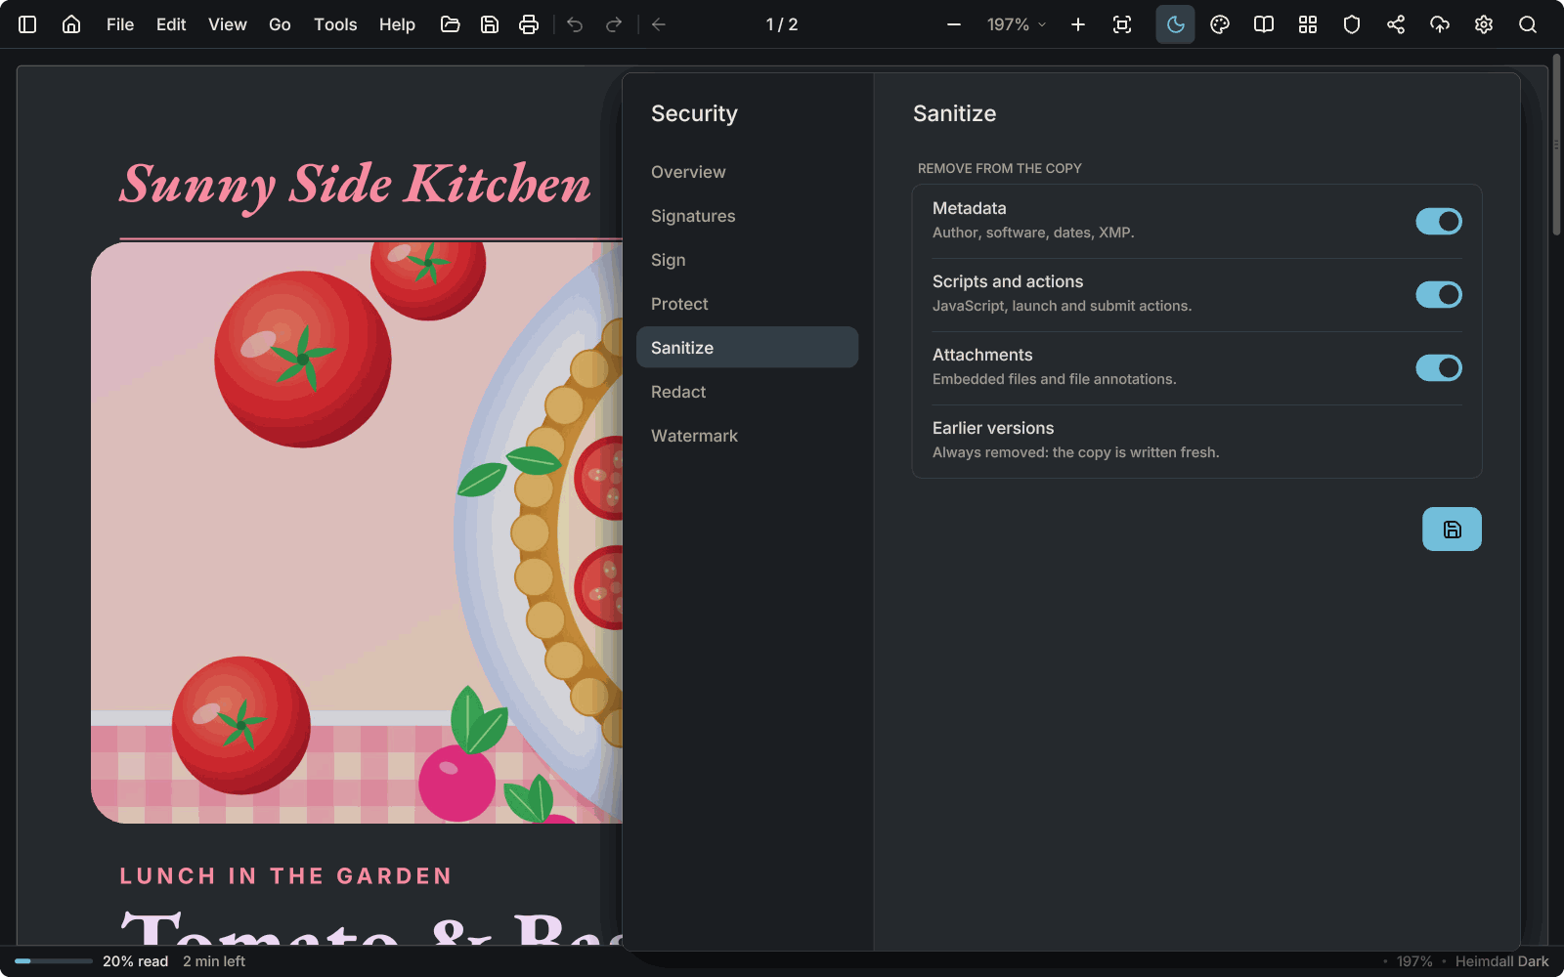
Task: Open the Watermark section
Action: [747, 436]
